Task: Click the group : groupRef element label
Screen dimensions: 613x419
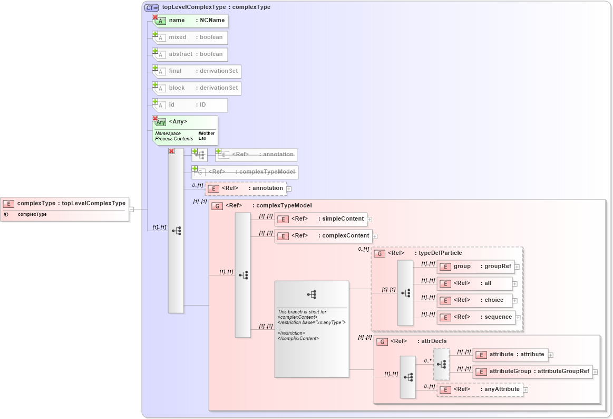Action: [x=477, y=266]
